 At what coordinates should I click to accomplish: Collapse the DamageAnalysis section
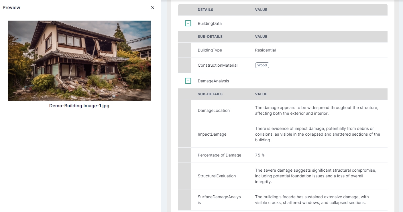pyautogui.click(x=188, y=81)
